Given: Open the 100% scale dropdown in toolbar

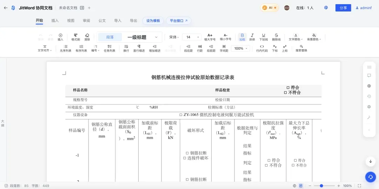Looking at the screenshot, I should 240,49.
